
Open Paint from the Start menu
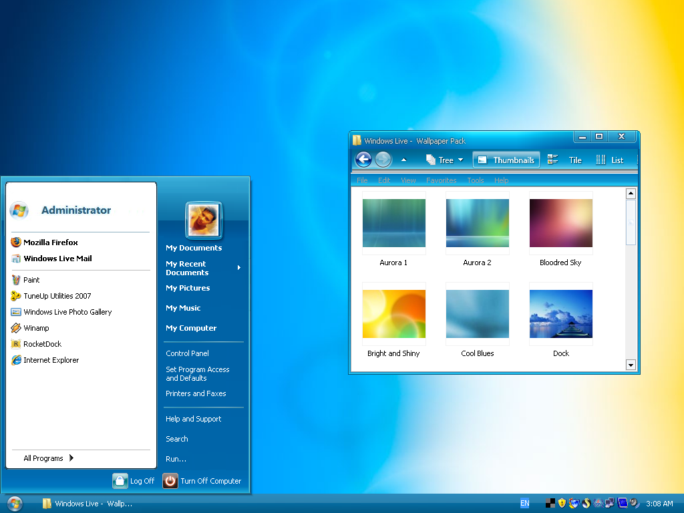pos(25,280)
